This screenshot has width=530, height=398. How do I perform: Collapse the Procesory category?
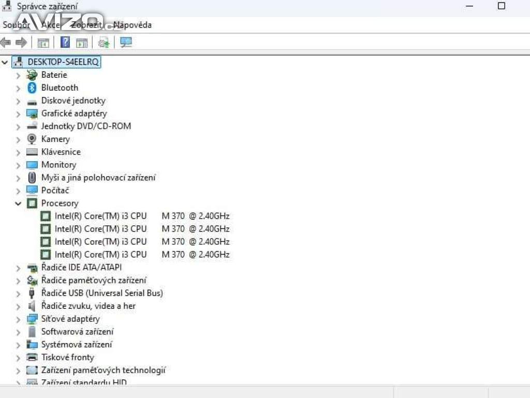18,203
